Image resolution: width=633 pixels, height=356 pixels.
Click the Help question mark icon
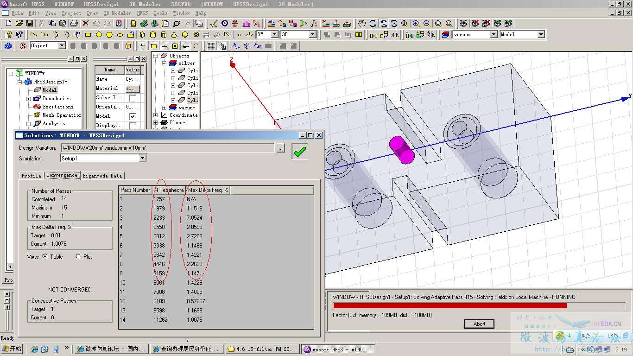click(x=8, y=34)
